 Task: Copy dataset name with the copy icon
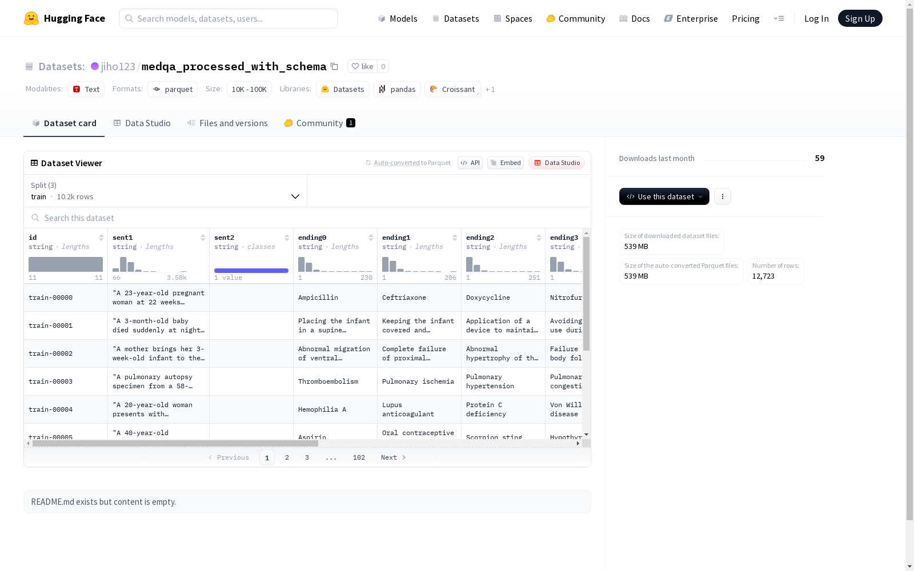click(334, 66)
